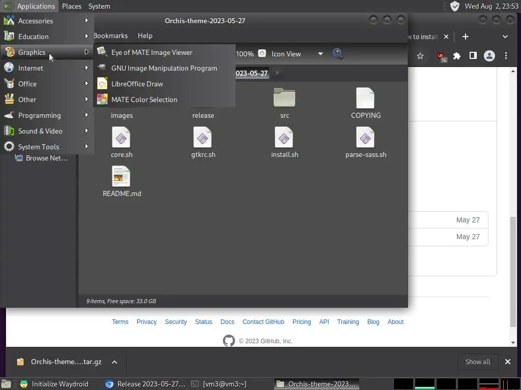Click Show all downloads button
Image resolution: width=521 pixels, height=390 pixels.
coord(477,362)
